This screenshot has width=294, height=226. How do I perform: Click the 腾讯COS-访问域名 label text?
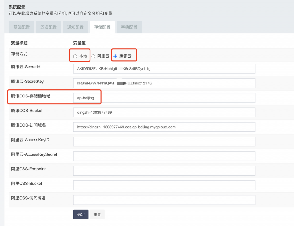(28, 125)
